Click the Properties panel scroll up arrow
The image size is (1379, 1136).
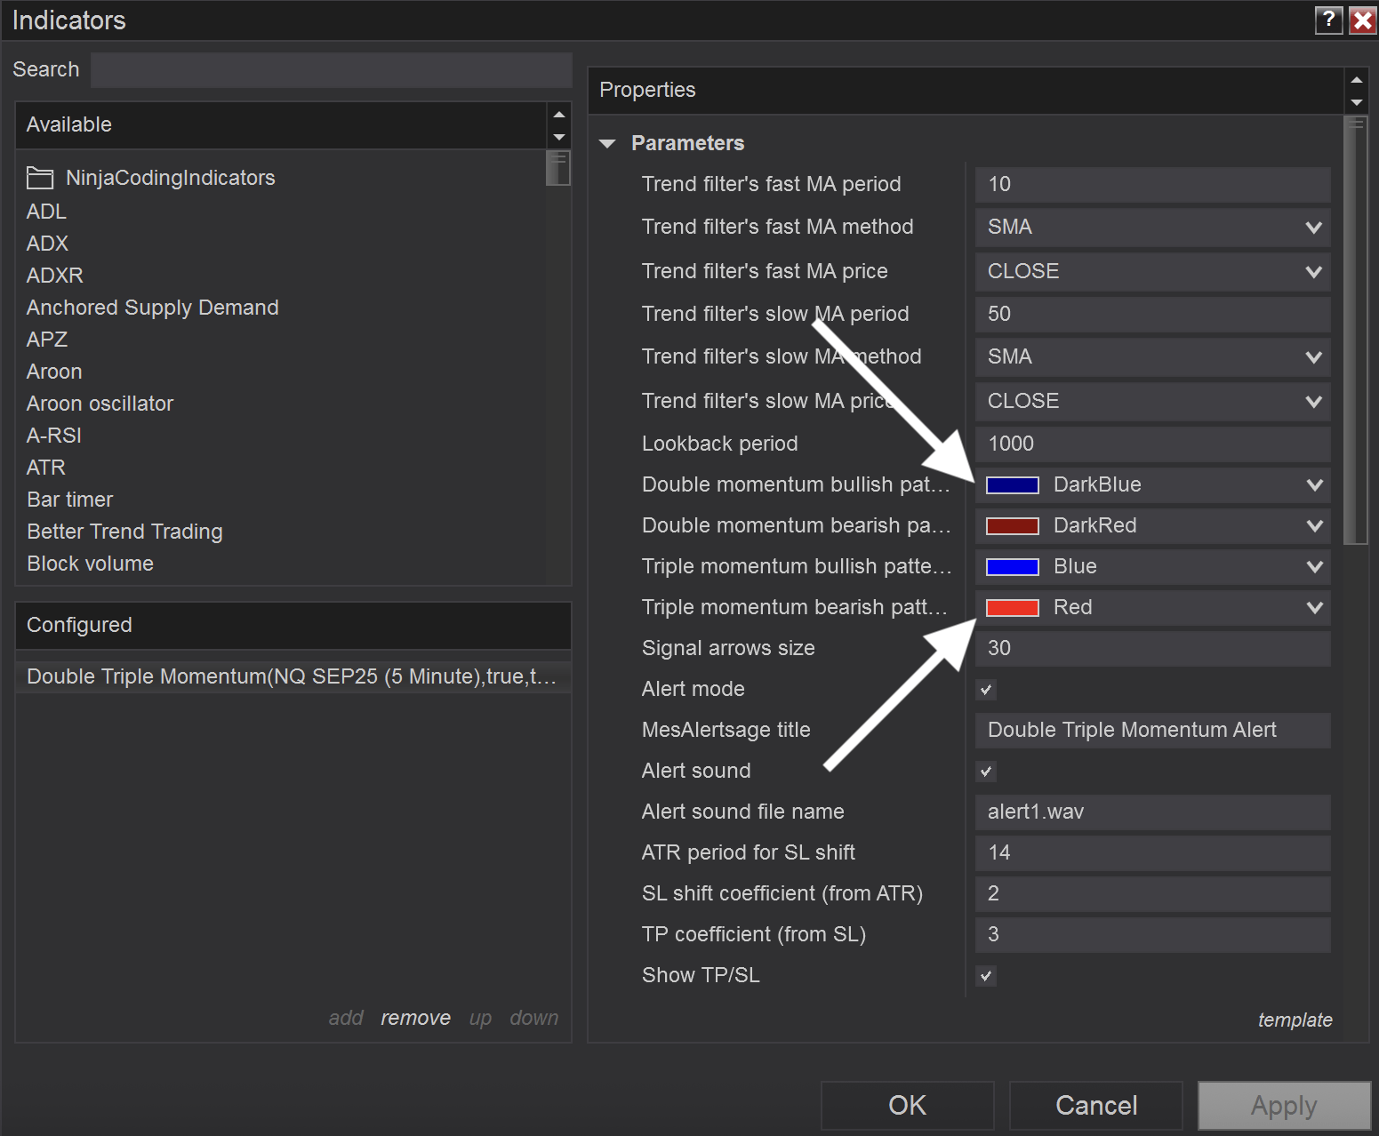click(1357, 80)
